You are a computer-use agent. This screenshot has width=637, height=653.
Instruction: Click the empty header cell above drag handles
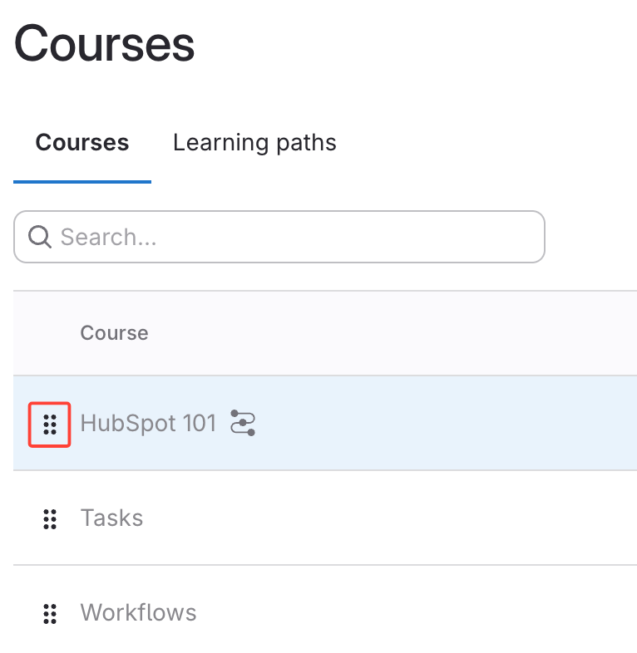click(x=47, y=333)
